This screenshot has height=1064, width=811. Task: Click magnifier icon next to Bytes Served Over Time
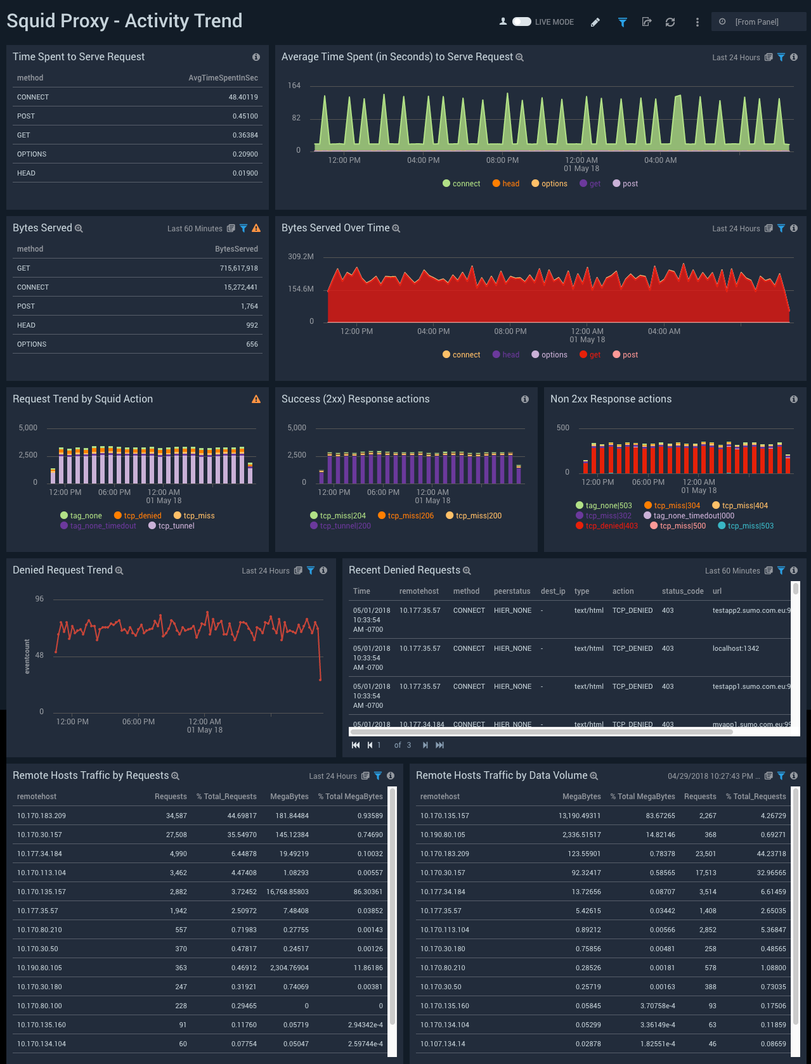click(x=396, y=229)
